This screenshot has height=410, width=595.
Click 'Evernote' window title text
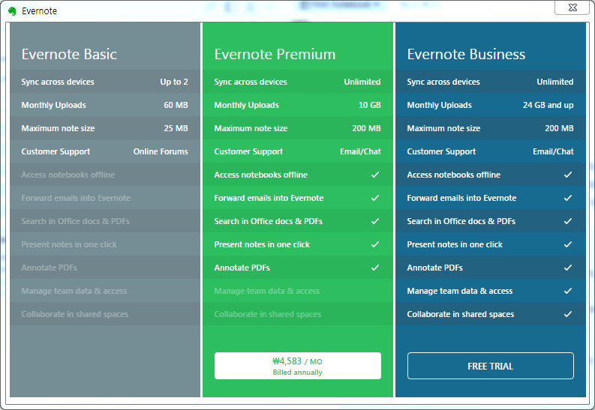click(39, 11)
